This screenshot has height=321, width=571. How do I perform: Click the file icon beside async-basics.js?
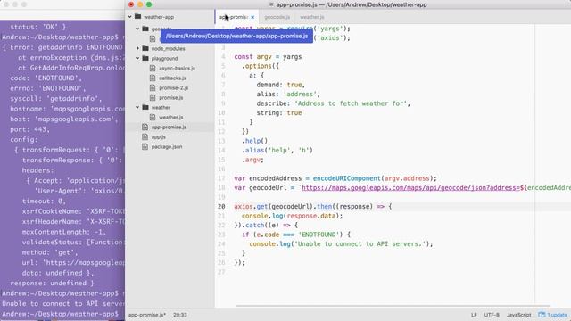click(153, 68)
